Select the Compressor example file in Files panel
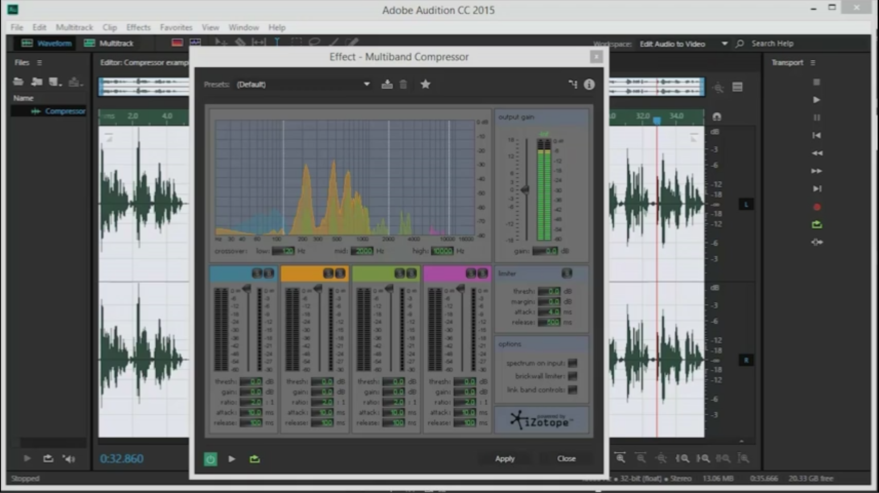This screenshot has width=879, height=493. (x=65, y=111)
